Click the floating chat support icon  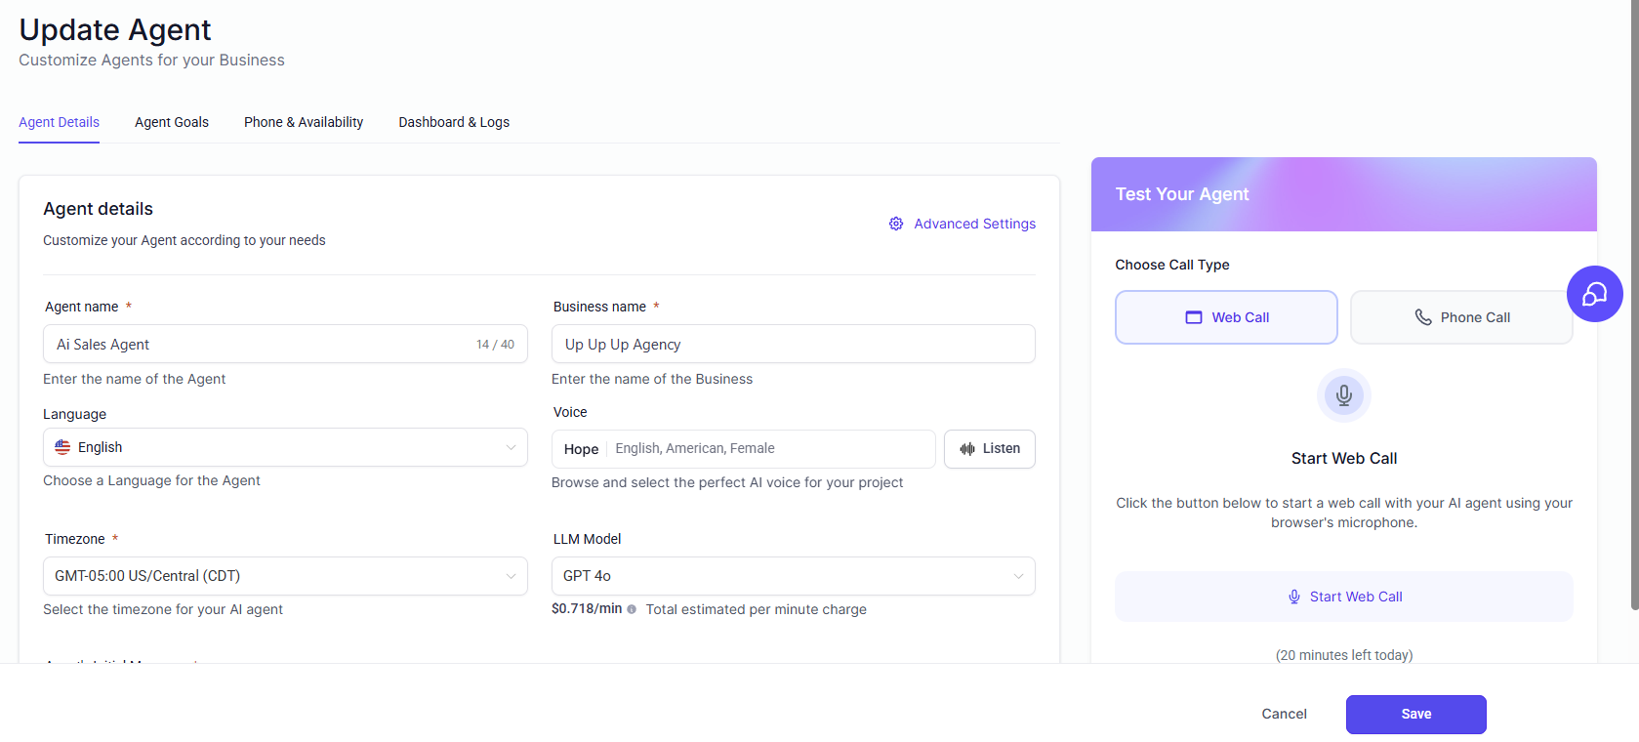tap(1594, 294)
